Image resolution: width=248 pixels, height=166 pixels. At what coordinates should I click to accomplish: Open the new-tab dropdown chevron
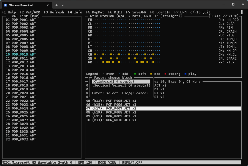pyautogui.click(x=62, y=5)
